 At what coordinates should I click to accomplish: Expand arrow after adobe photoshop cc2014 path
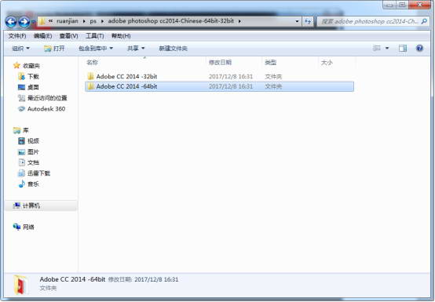[x=239, y=21]
